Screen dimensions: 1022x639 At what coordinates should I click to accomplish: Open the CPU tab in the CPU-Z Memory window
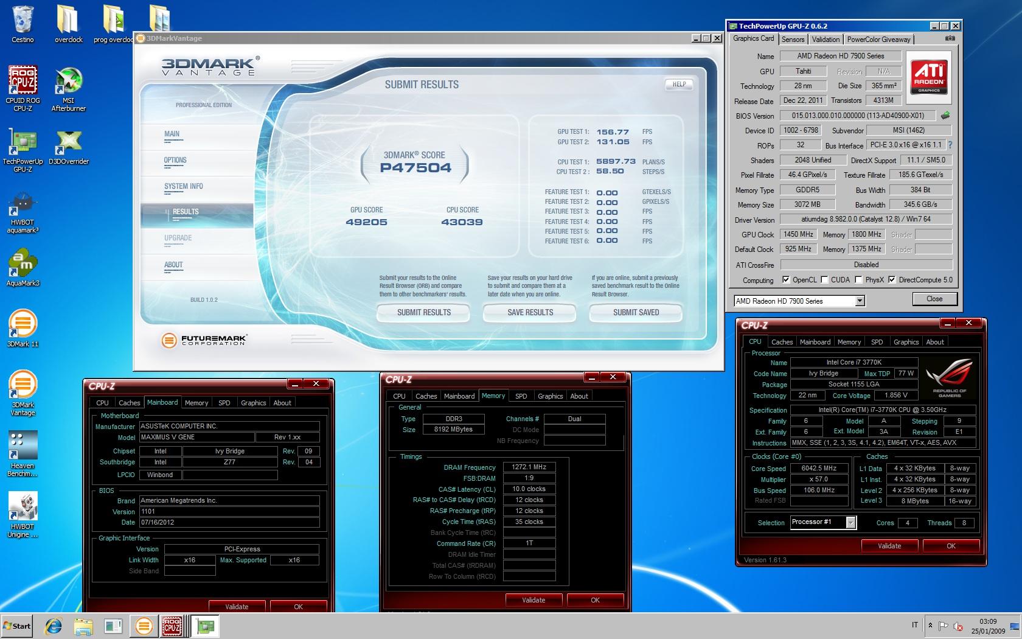coord(399,396)
